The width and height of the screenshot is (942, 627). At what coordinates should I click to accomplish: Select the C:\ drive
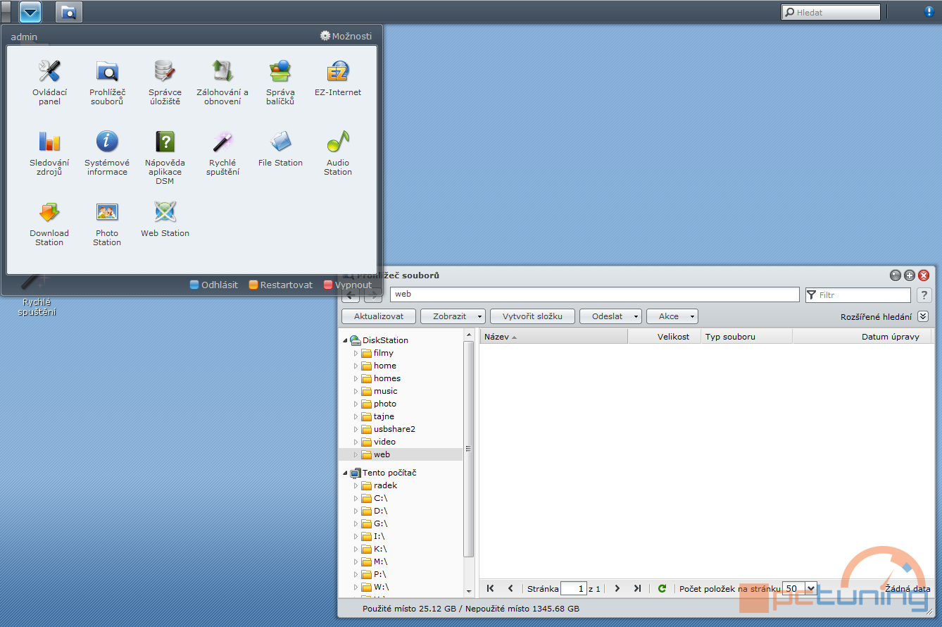point(380,498)
